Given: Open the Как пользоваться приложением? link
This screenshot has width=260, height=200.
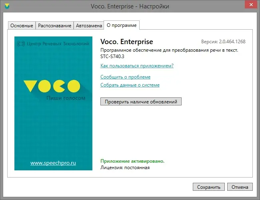Looking at the screenshot, I should coord(137,66).
